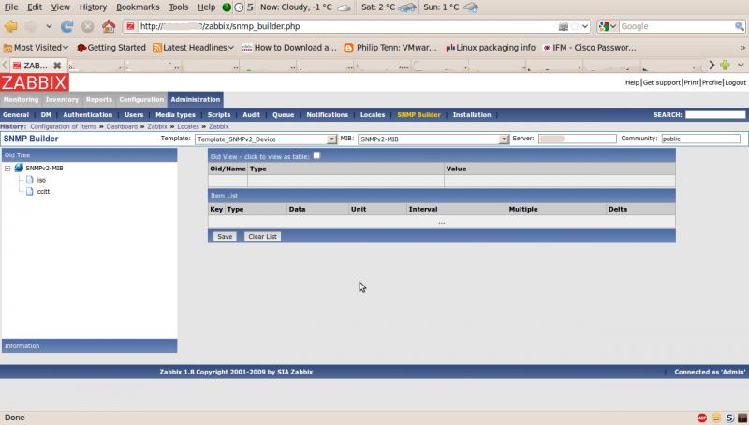Click the magnifier search icon in the Google box
Image resolution: width=749 pixels, height=425 pixels.
pyautogui.click(x=739, y=26)
